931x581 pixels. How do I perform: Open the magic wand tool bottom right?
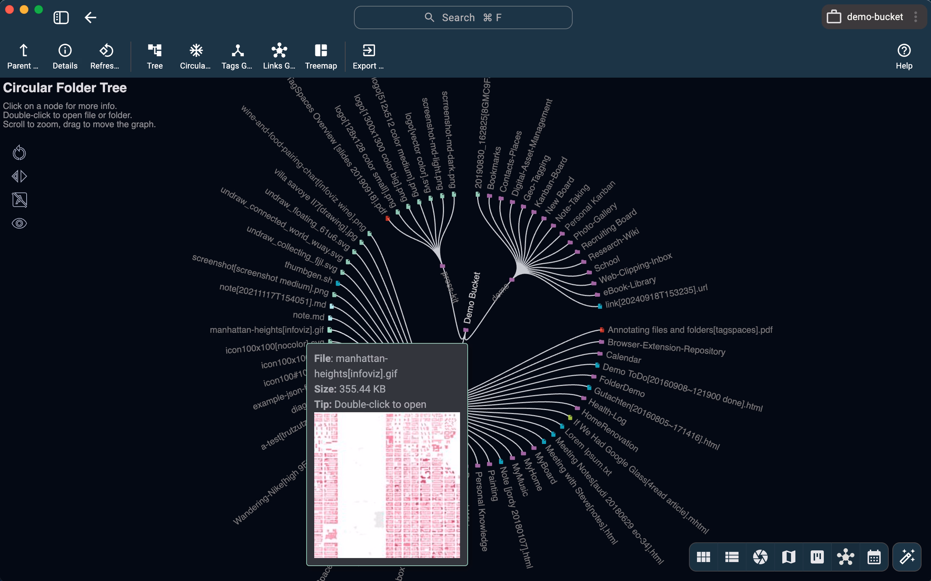(x=907, y=557)
